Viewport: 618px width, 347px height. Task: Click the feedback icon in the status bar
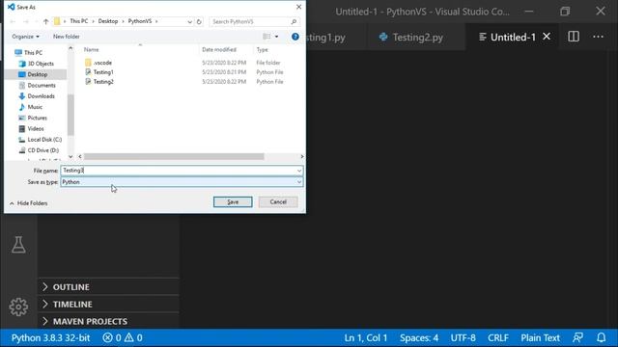pyautogui.click(x=577, y=337)
